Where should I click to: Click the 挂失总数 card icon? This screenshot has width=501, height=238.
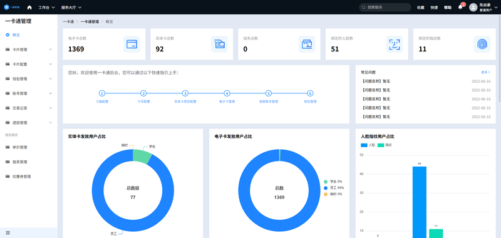pyautogui.click(x=307, y=44)
